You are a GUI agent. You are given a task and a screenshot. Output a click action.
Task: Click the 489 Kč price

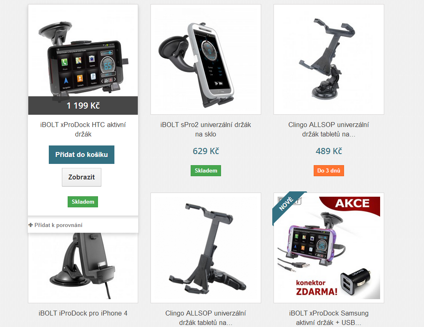click(x=329, y=151)
